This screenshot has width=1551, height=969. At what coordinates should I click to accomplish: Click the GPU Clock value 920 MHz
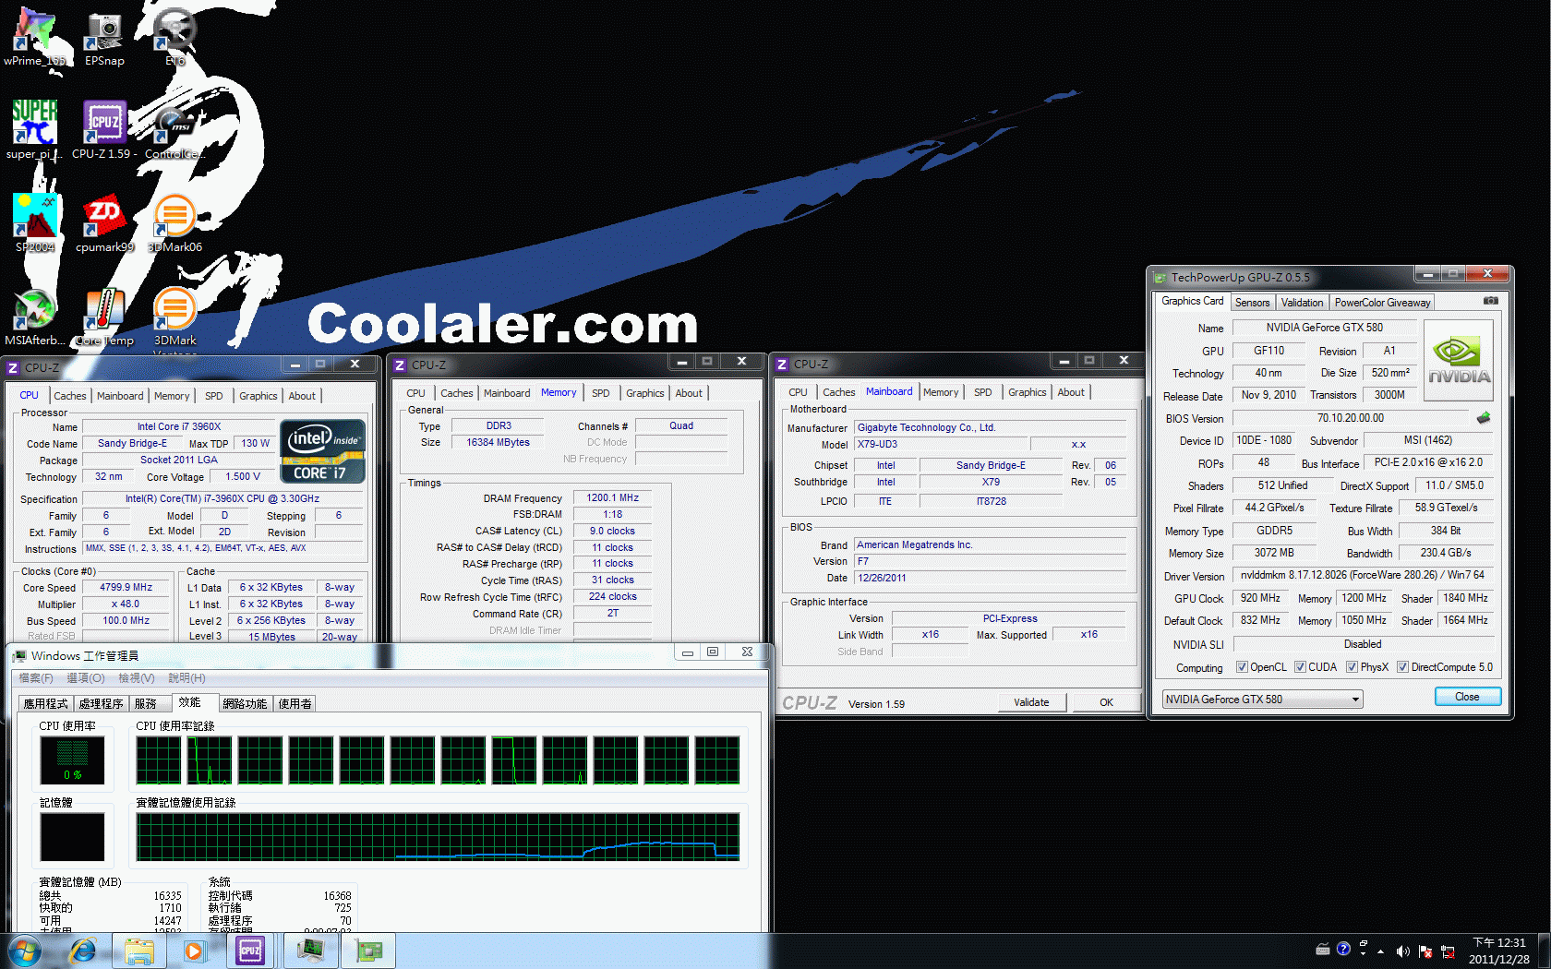pyautogui.click(x=1259, y=598)
